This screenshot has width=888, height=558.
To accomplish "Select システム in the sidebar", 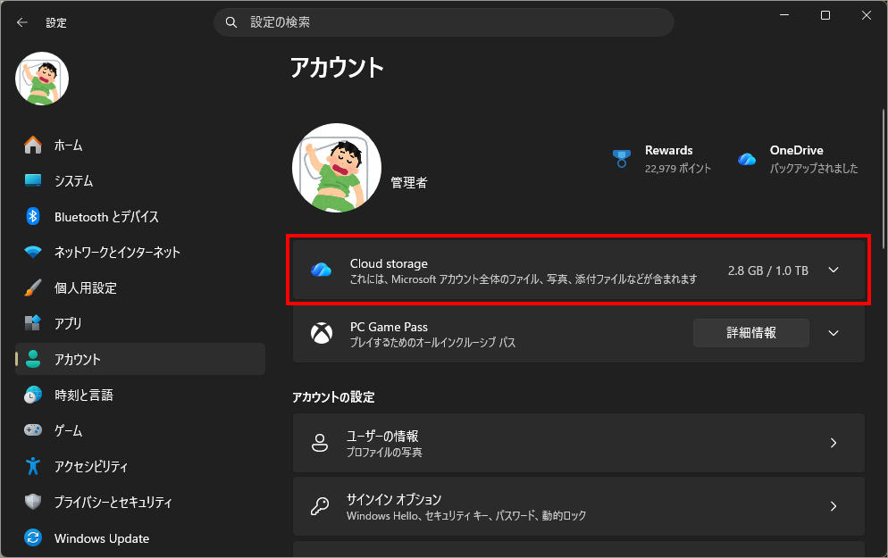I will (x=73, y=180).
